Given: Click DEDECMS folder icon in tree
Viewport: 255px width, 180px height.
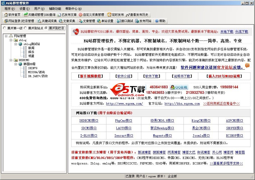Looking at the screenshot, I should 16,60.
